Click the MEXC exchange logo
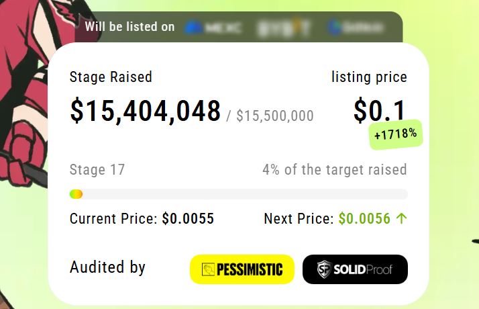This screenshot has width=479, height=309. [x=213, y=28]
